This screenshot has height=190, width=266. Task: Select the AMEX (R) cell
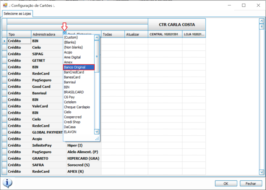(x=84, y=171)
